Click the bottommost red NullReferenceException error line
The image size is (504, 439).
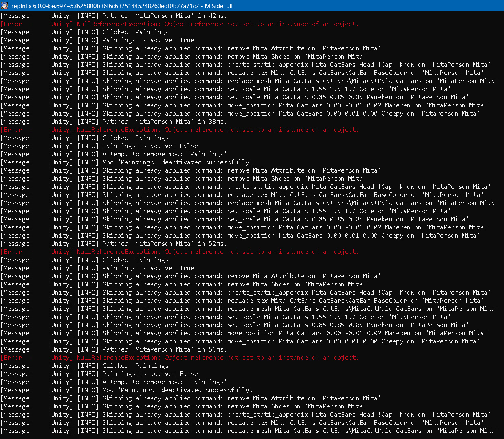(218, 358)
